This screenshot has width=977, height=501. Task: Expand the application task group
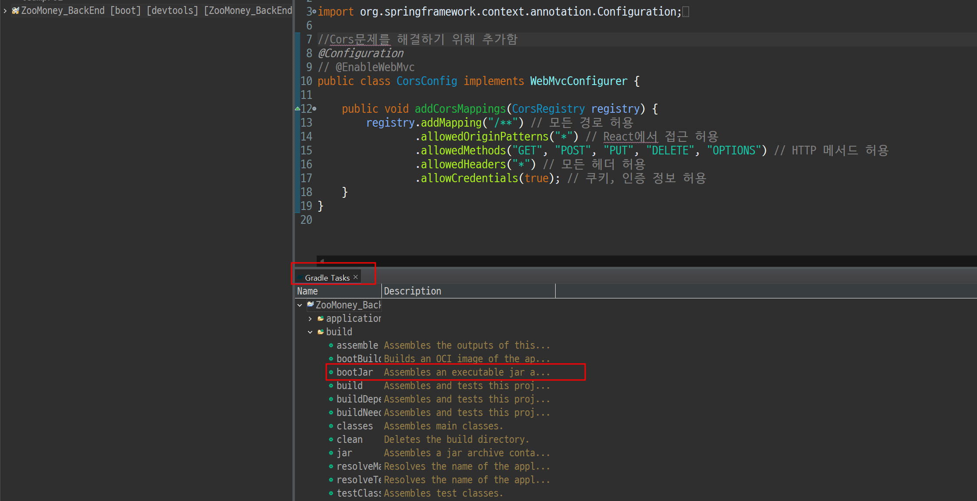point(310,318)
